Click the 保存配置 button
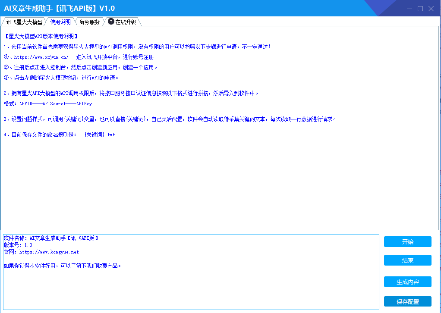 tap(407, 301)
